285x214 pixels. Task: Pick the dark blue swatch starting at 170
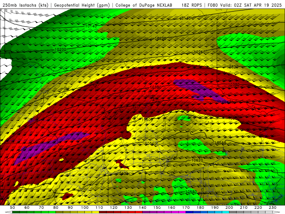click(190, 212)
